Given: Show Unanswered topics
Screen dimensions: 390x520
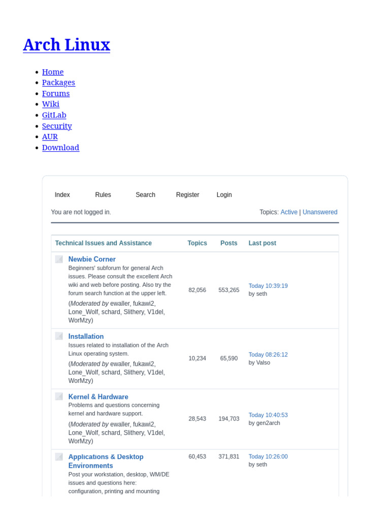Looking at the screenshot, I should [320, 212].
